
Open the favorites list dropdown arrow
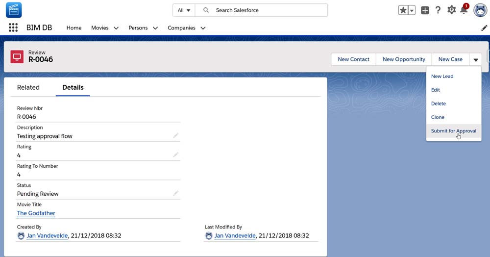click(412, 10)
